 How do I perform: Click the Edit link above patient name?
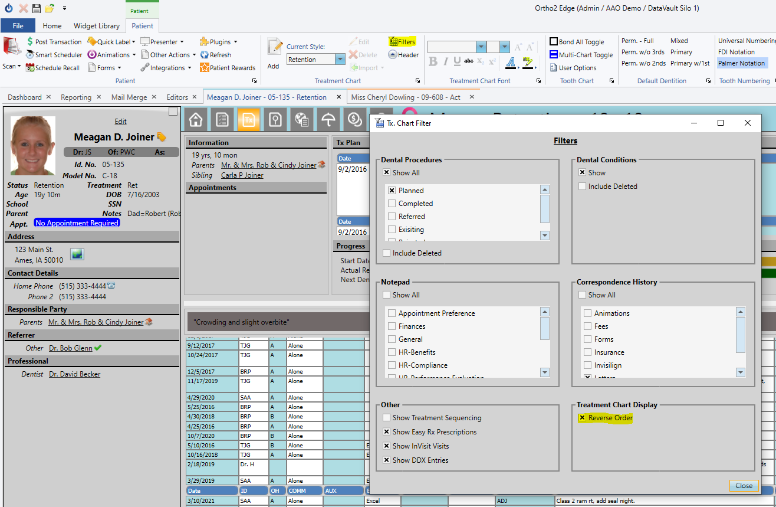120,122
